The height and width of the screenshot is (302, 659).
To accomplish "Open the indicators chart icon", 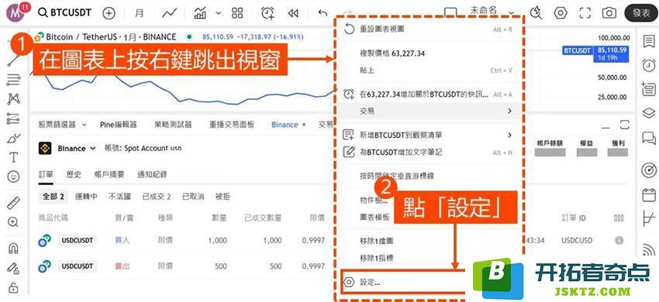I will (200, 13).
